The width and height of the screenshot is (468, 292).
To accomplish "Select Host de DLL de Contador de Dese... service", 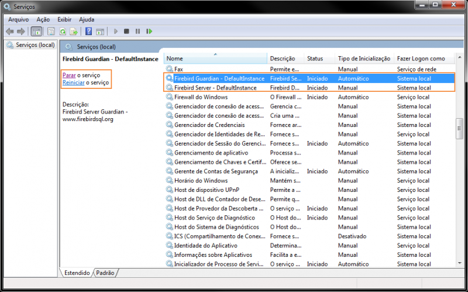I will click(x=309, y=199).
